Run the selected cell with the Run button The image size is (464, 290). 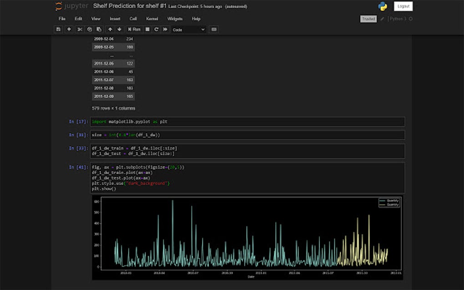[x=134, y=29]
